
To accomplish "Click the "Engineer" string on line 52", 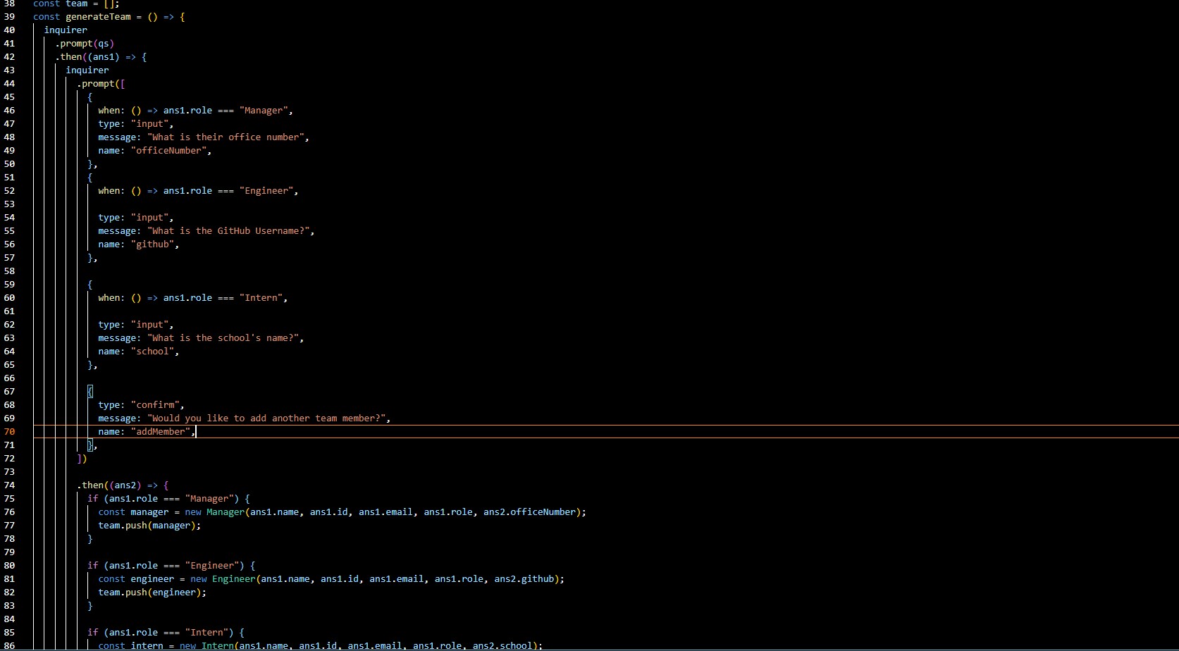I will pyautogui.click(x=266, y=191).
